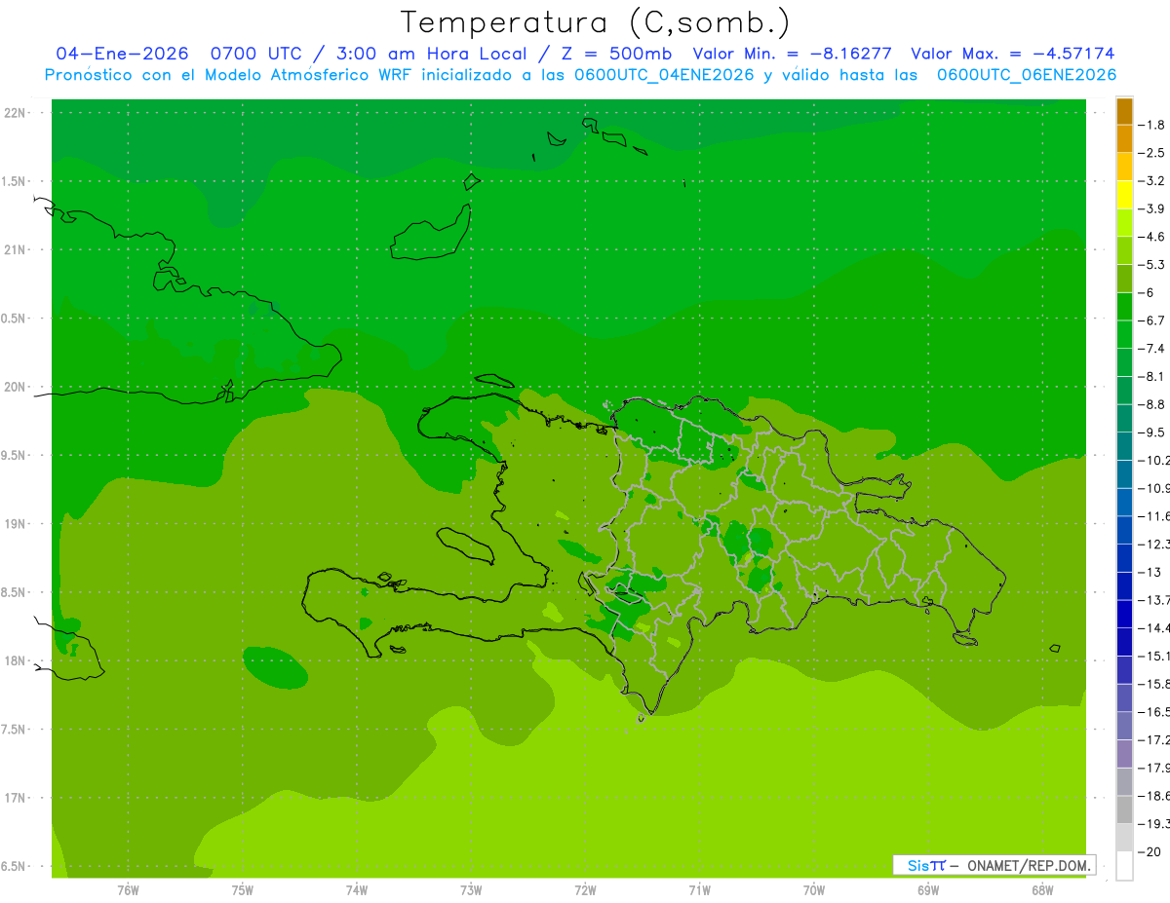Click the "-8.1" colorbar value
This screenshot has height=903, width=1170.
click(x=1152, y=376)
